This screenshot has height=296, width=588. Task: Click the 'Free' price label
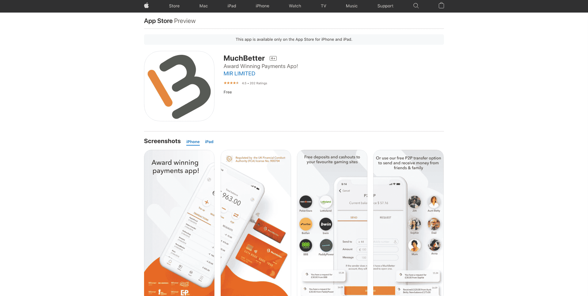[x=228, y=92]
